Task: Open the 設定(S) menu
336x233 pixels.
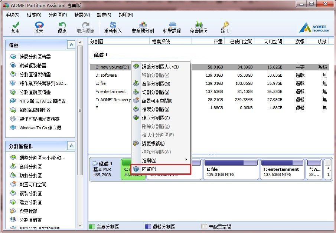Action: (104, 15)
